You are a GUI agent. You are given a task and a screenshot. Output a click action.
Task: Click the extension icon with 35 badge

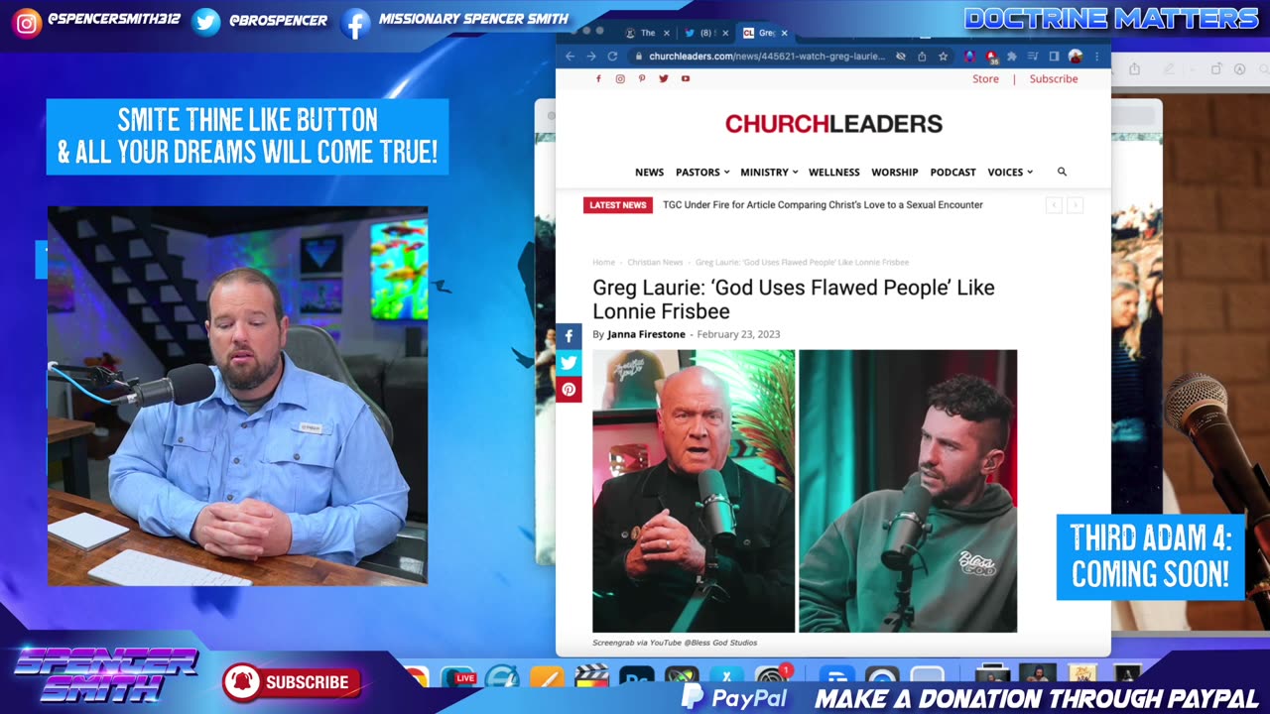pos(990,58)
